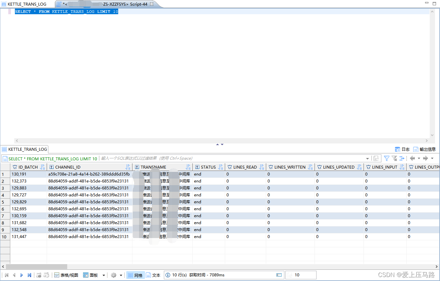Open forward history dropdown arrow
The width and height of the screenshot is (440, 281).
pyautogui.click(x=432, y=159)
